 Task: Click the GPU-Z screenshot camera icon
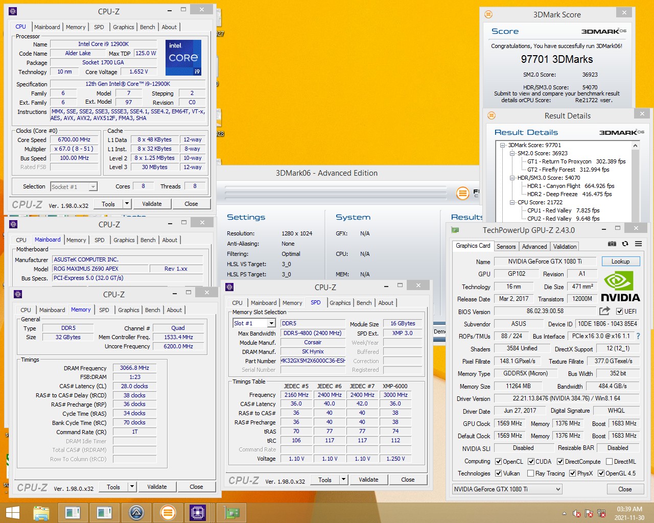pyautogui.click(x=612, y=244)
